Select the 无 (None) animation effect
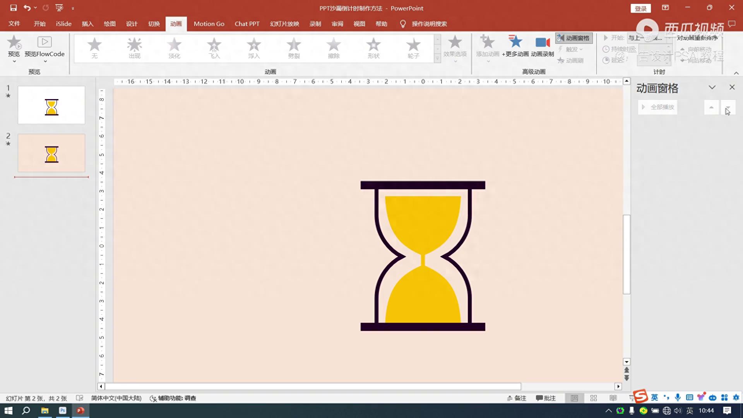 pyautogui.click(x=94, y=48)
